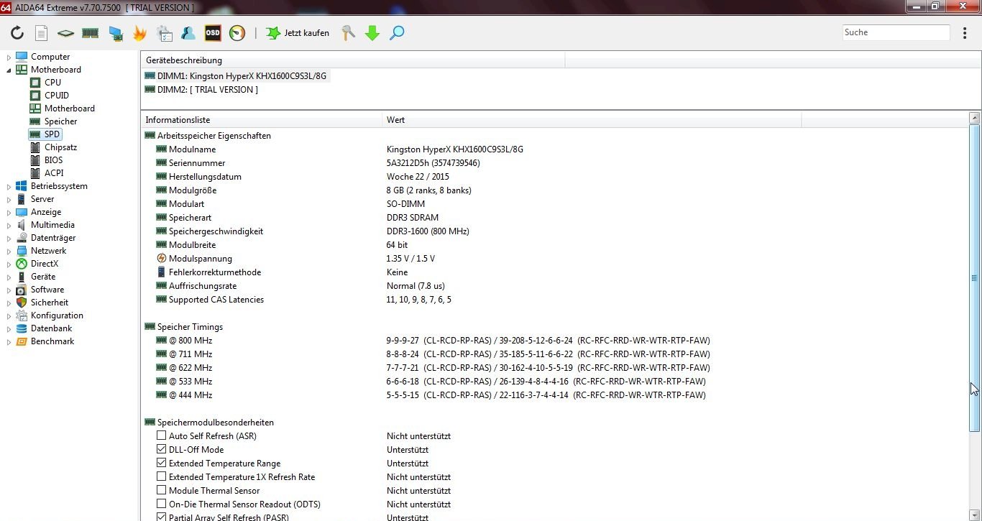Toggle the Auto Self Refresh (ASR) checkbox
This screenshot has width=982, height=521.
[161, 436]
